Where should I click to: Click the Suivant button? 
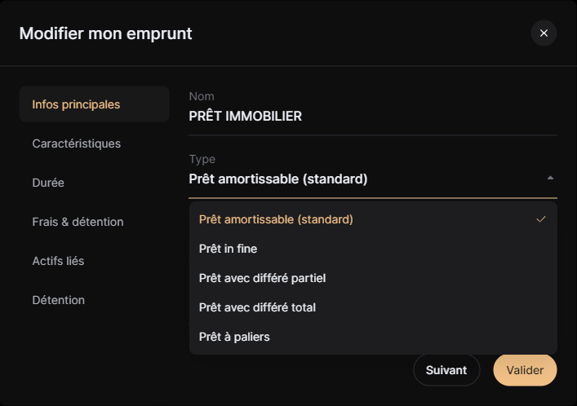446,370
